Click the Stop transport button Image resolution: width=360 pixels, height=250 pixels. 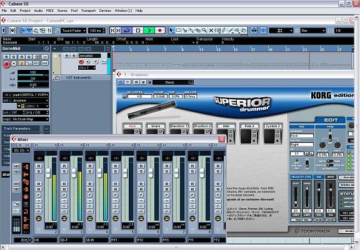(x=138, y=31)
